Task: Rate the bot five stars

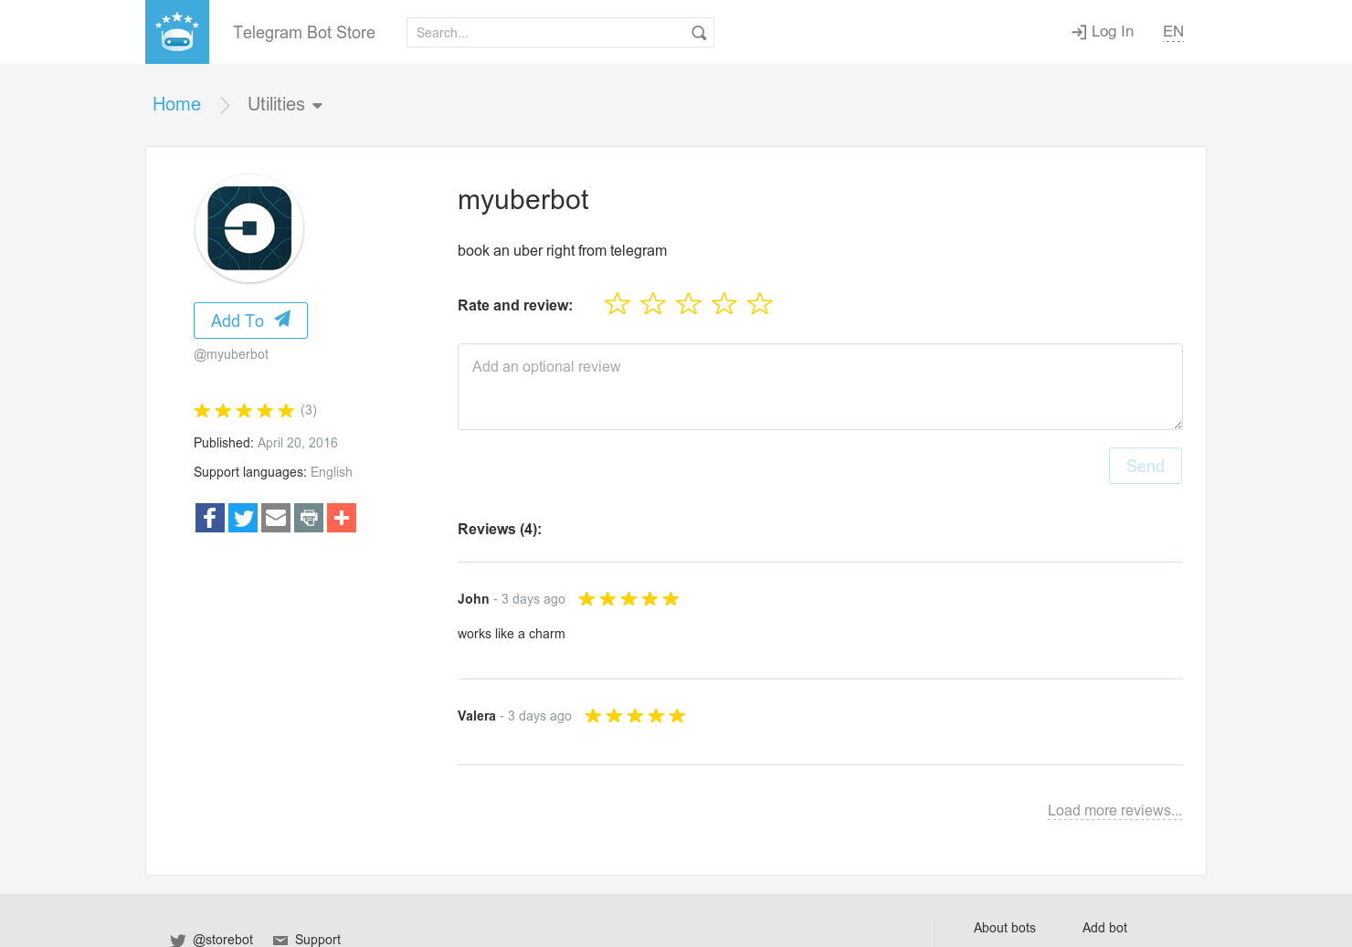Action: (x=760, y=304)
